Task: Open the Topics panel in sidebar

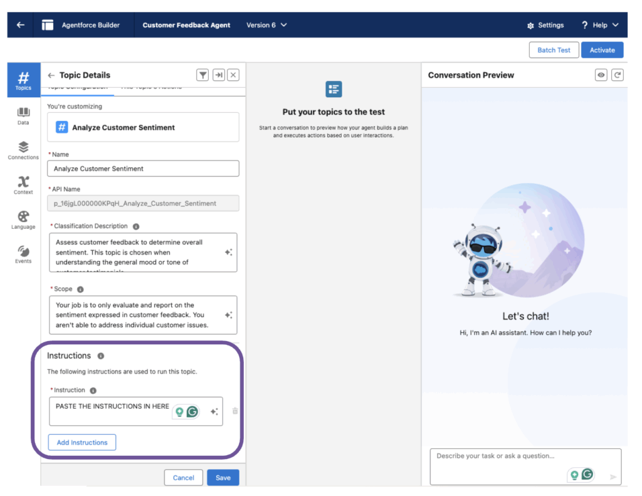Action: pos(23,80)
